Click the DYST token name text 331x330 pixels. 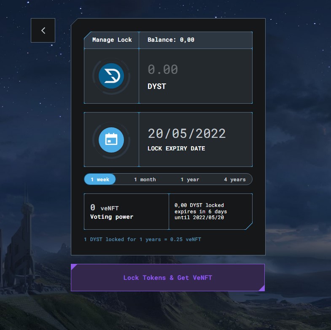point(157,86)
